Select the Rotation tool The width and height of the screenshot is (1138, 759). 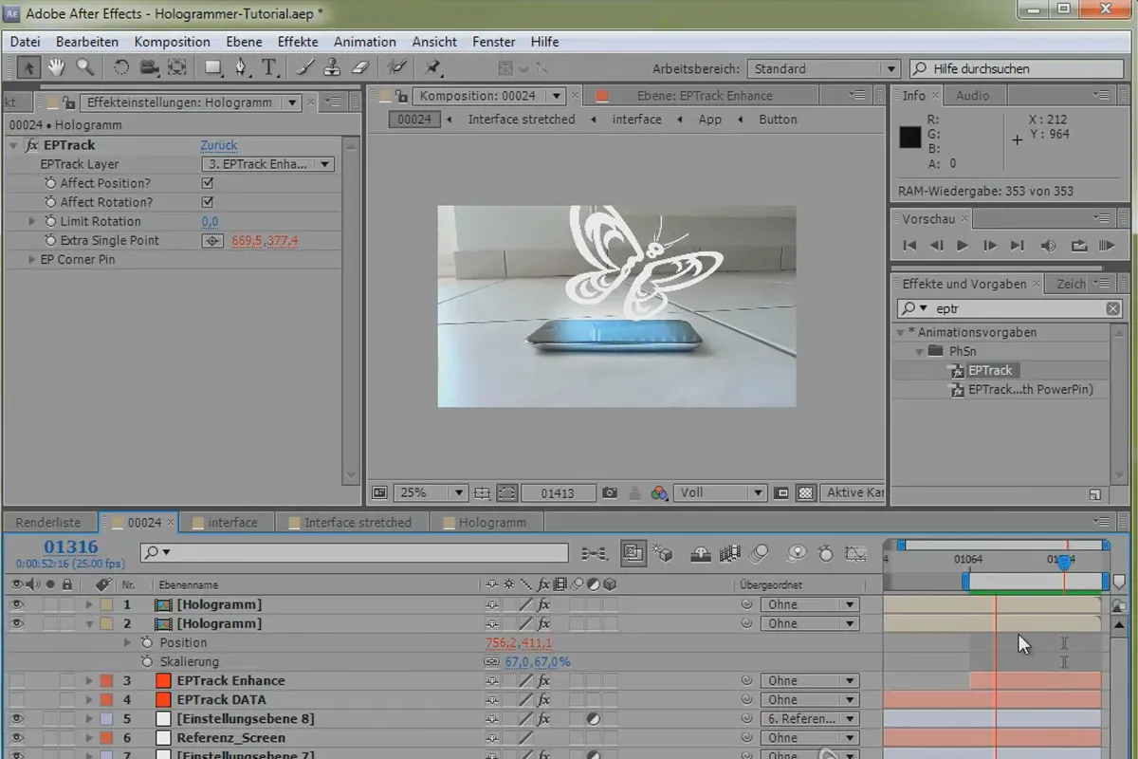[x=121, y=67]
